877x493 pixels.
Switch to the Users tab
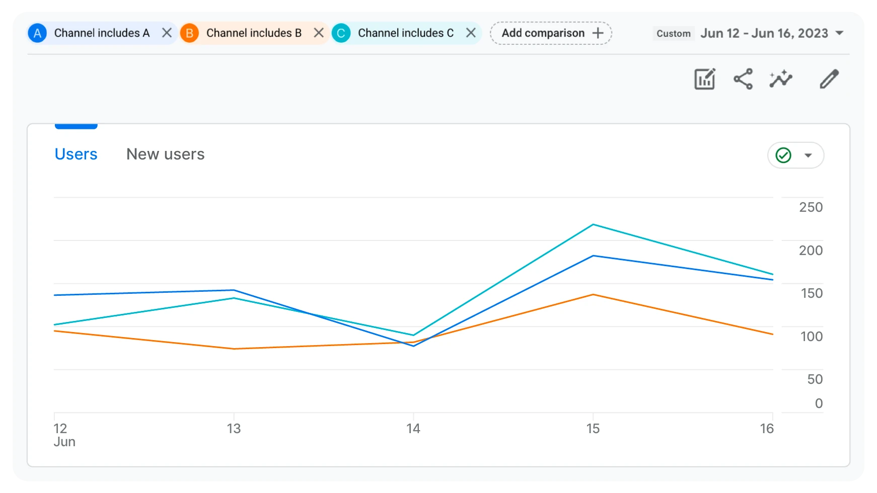(x=76, y=154)
